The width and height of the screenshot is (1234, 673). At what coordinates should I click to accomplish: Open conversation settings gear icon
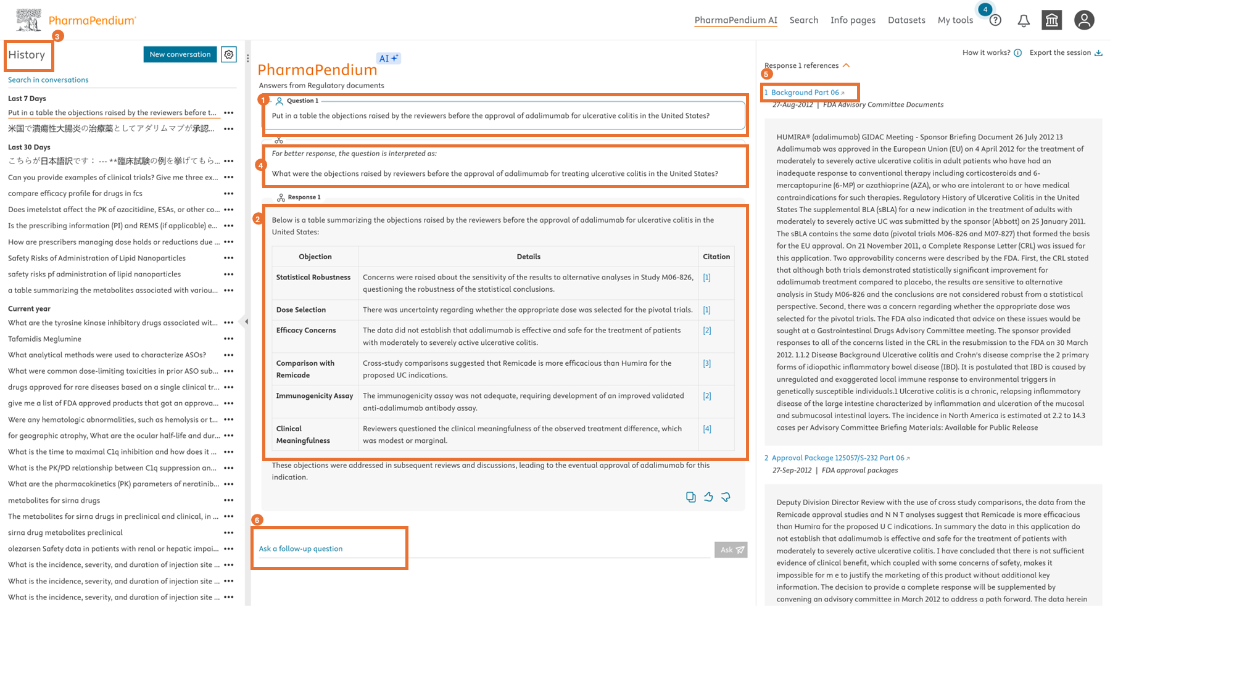coord(229,54)
